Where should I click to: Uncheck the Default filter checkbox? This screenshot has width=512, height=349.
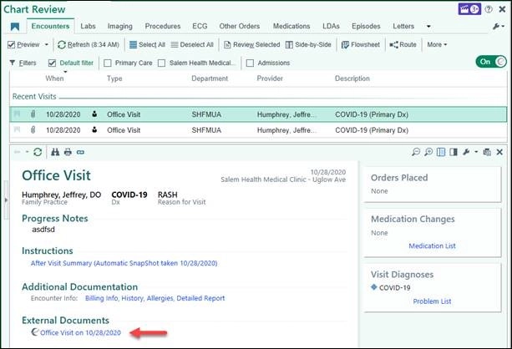click(53, 63)
